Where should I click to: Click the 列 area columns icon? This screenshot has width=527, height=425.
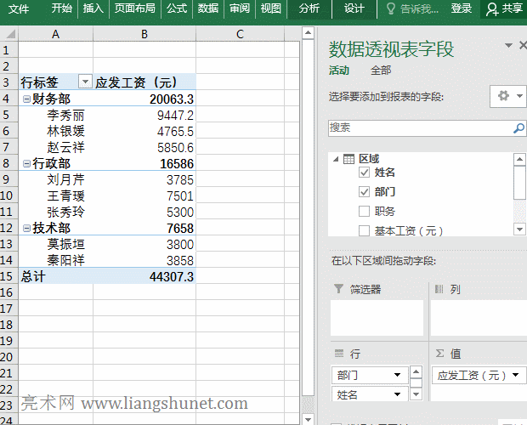[439, 289]
